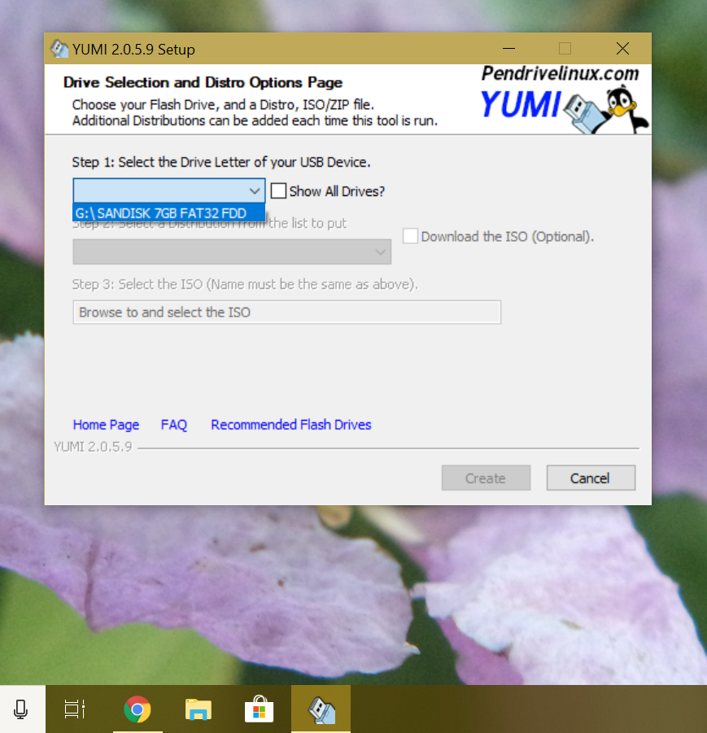This screenshot has height=733, width=707.
Task: Open the Step 2 distribution dropdown
Action: pos(379,251)
